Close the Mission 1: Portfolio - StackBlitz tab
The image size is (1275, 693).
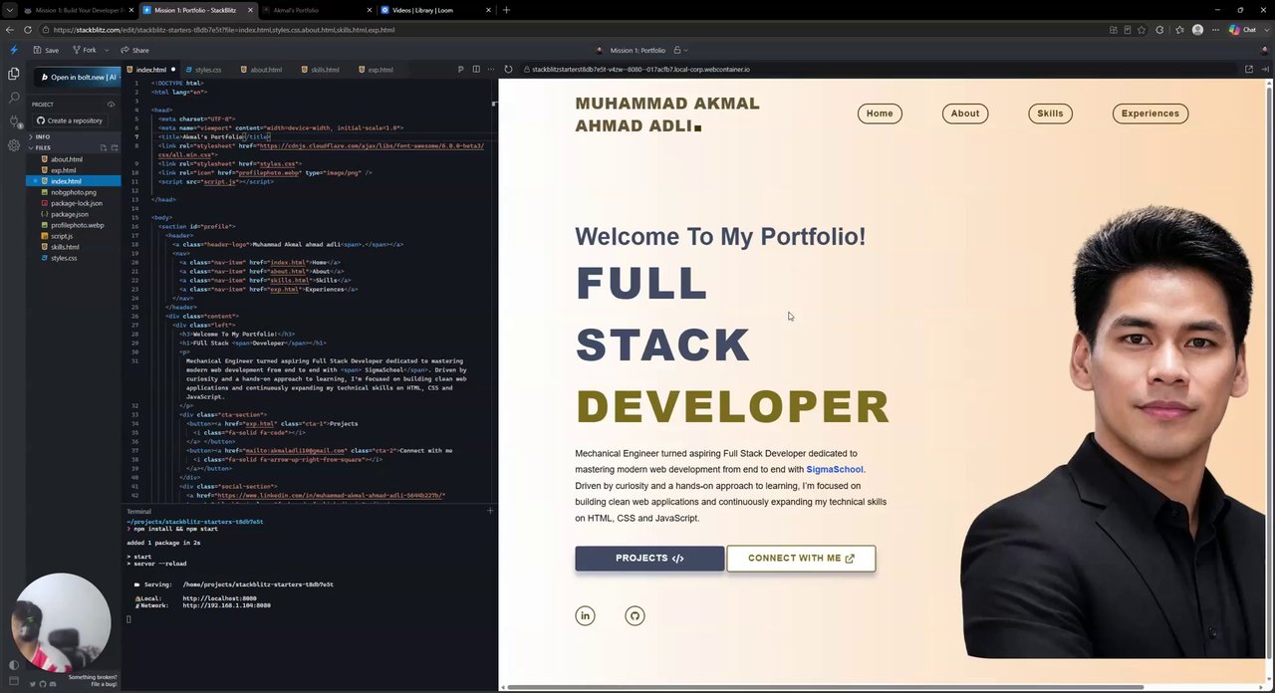tap(248, 10)
